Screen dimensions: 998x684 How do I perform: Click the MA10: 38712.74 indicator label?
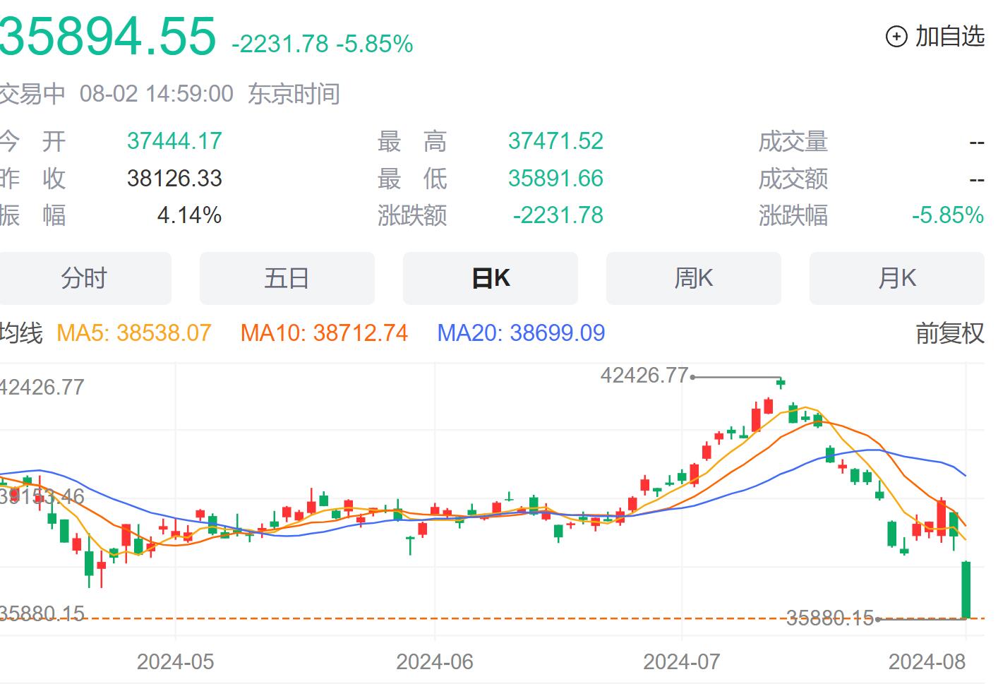click(324, 333)
